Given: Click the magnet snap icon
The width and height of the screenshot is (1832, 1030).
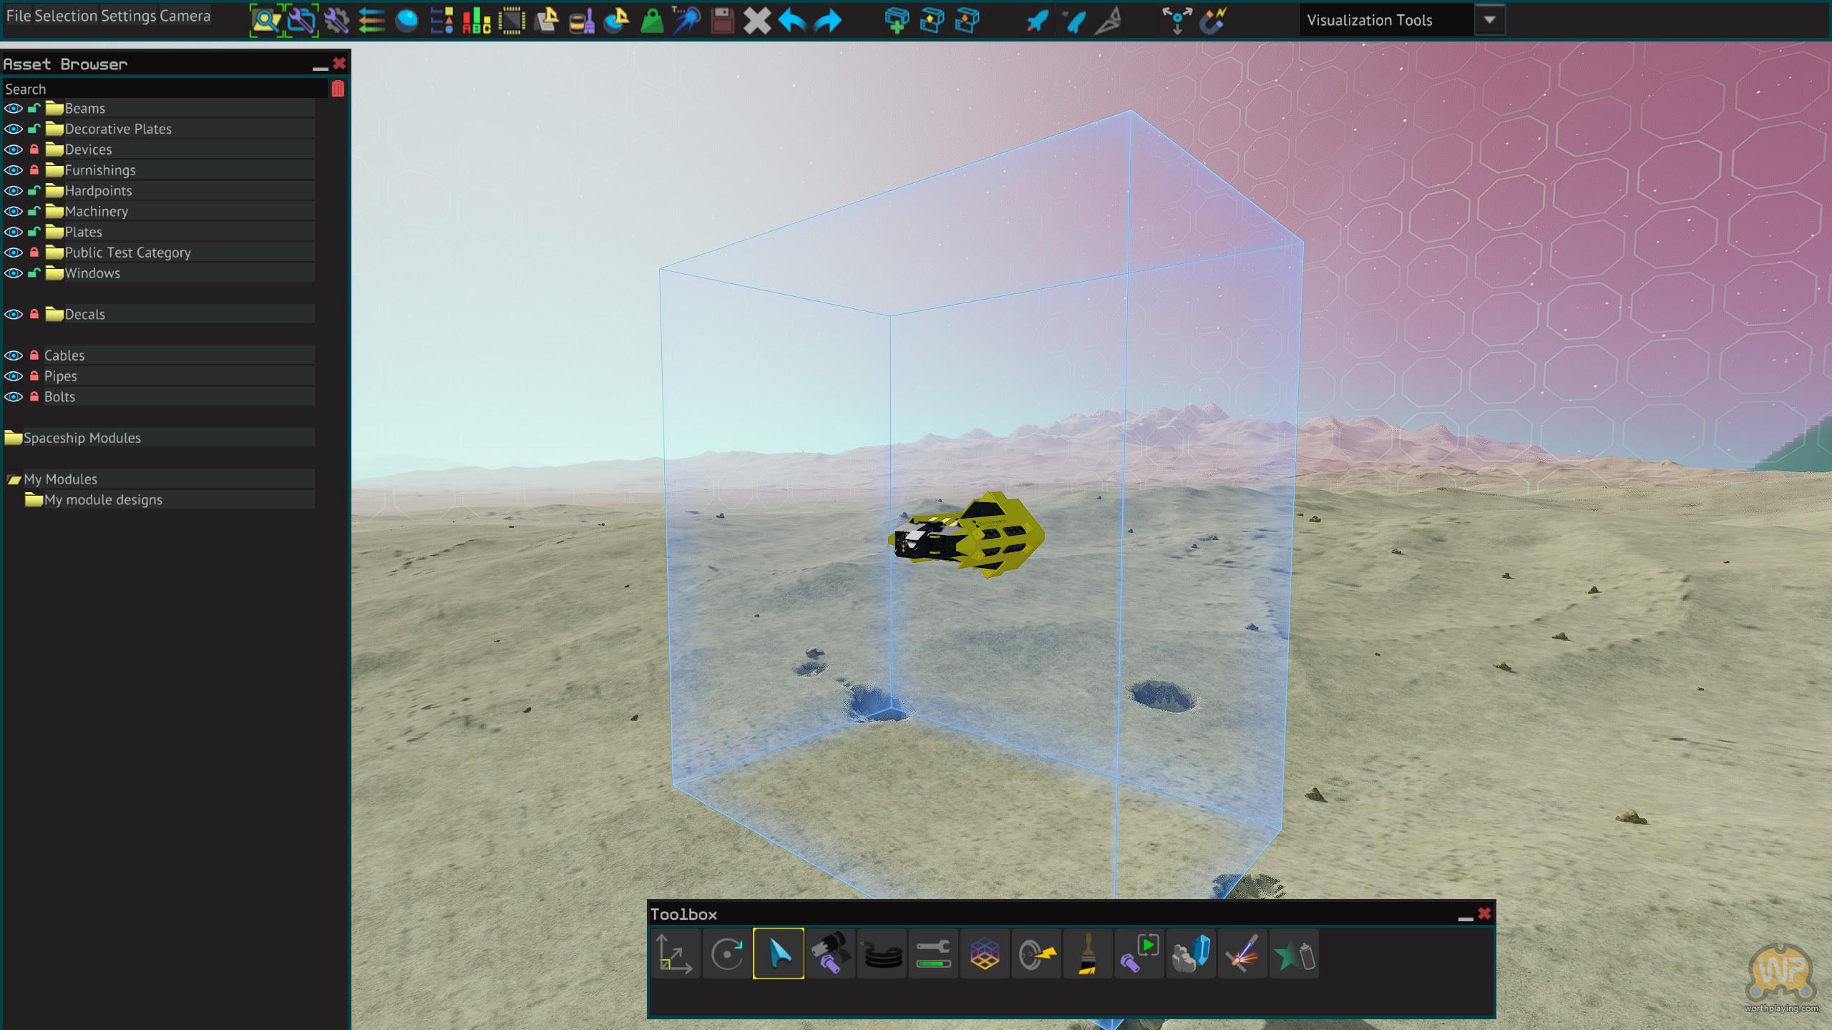Looking at the screenshot, I should click(1213, 20).
